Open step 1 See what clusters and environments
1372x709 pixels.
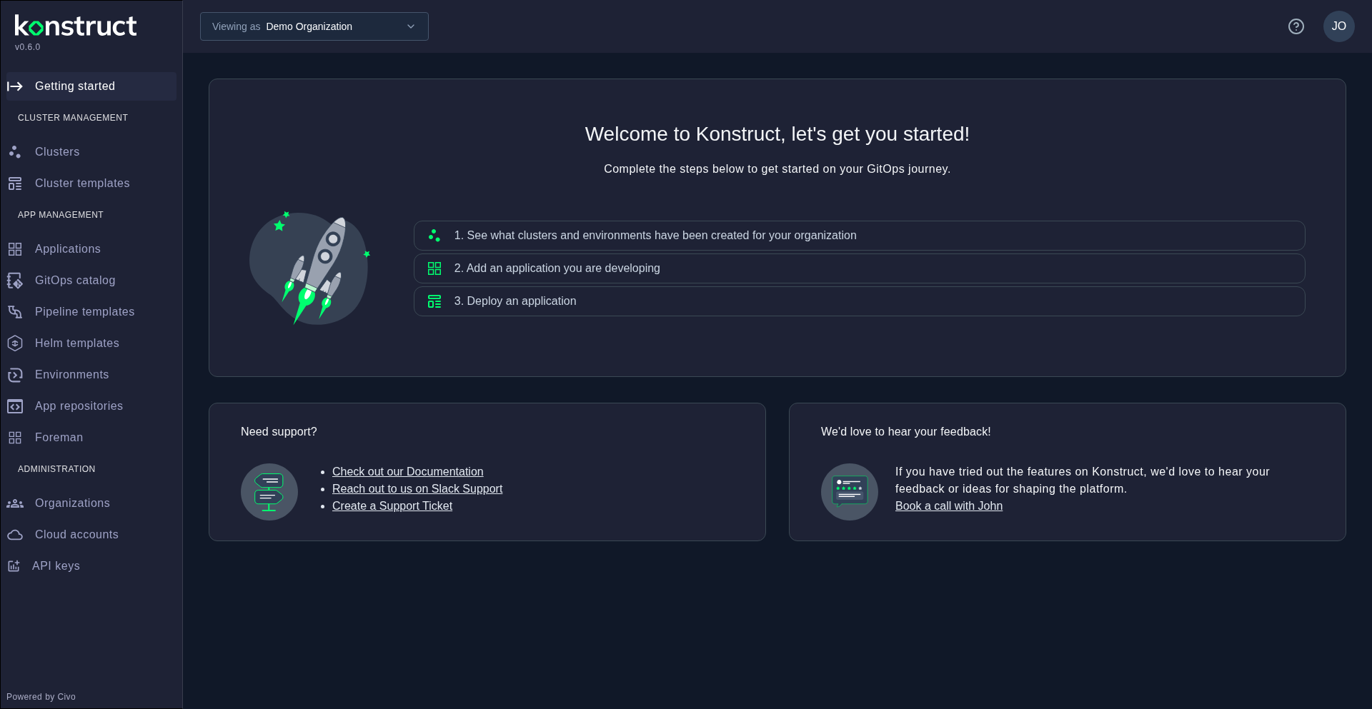[x=860, y=236]
